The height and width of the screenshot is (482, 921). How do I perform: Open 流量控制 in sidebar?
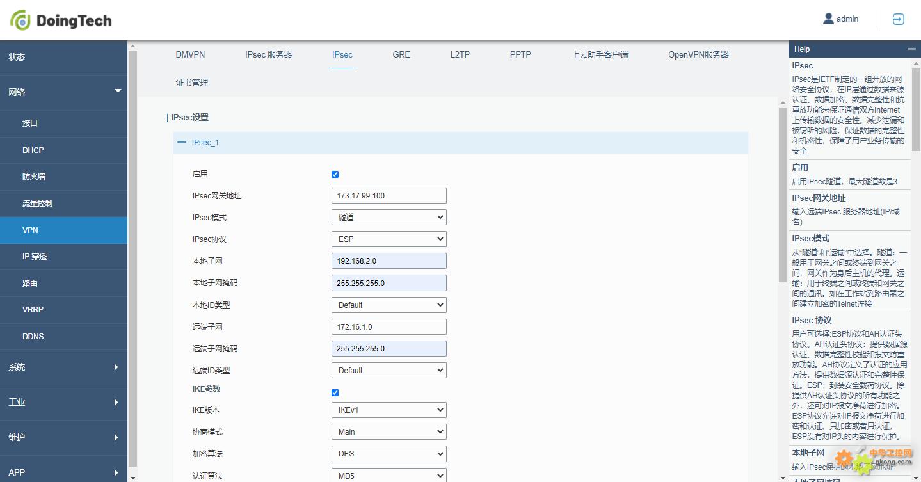[64, 203]
